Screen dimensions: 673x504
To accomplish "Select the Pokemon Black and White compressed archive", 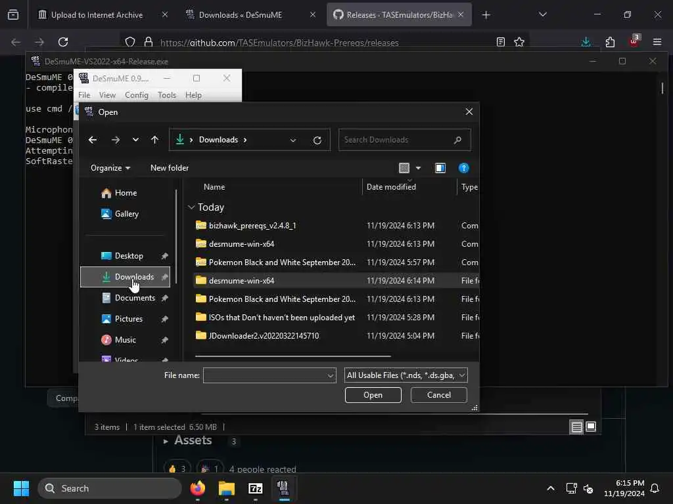I will click(x=335, y=262).
